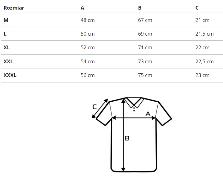The height and width of the screenshot is (180, 223).
Task: Click the 23 cm cell
Action: tap(202, 75)
